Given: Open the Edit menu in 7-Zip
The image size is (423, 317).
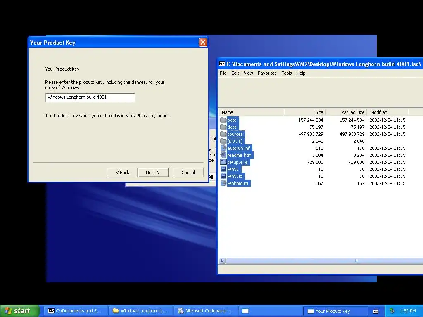Looking at the screenshot, I should pyautogui.click(x=235, y=73).
